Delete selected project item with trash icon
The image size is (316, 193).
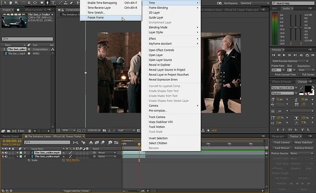point(30,131)
